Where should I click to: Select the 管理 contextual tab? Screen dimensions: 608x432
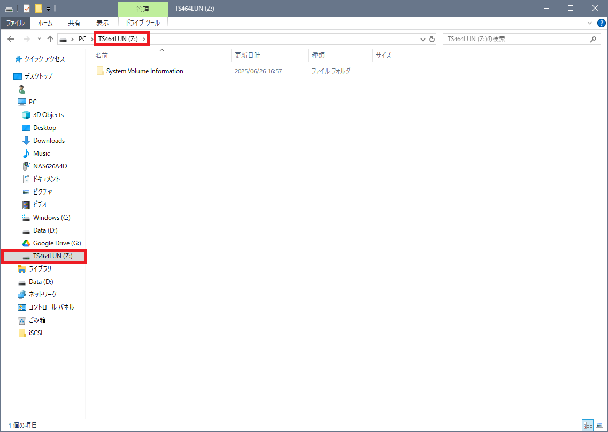pos(143,9)
